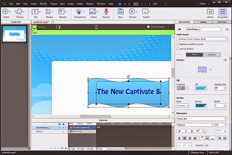
Task: Toggle timeline audio mute speaker icon
Action: pos(66,148)
